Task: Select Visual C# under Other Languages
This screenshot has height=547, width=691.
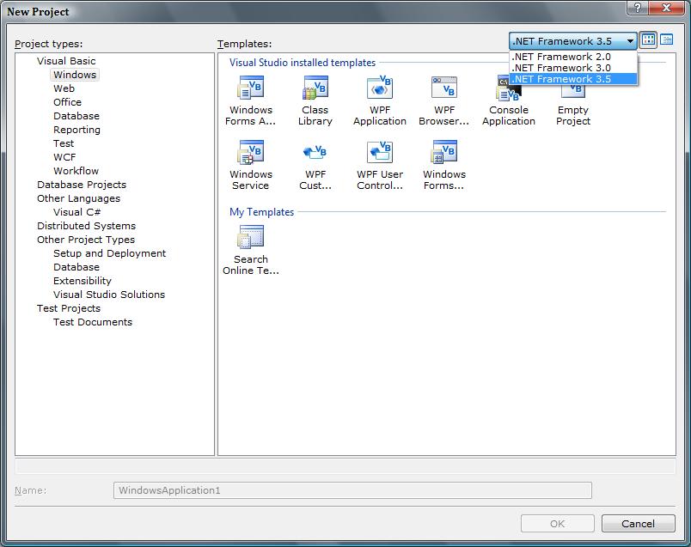Action: 76,212
